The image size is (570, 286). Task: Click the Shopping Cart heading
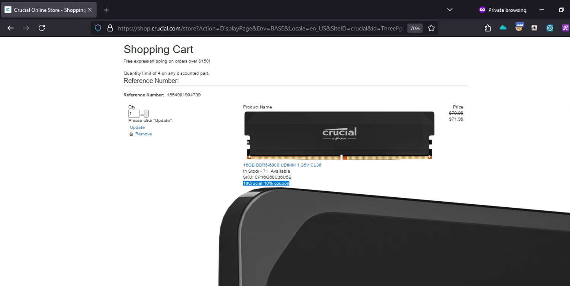158,49
